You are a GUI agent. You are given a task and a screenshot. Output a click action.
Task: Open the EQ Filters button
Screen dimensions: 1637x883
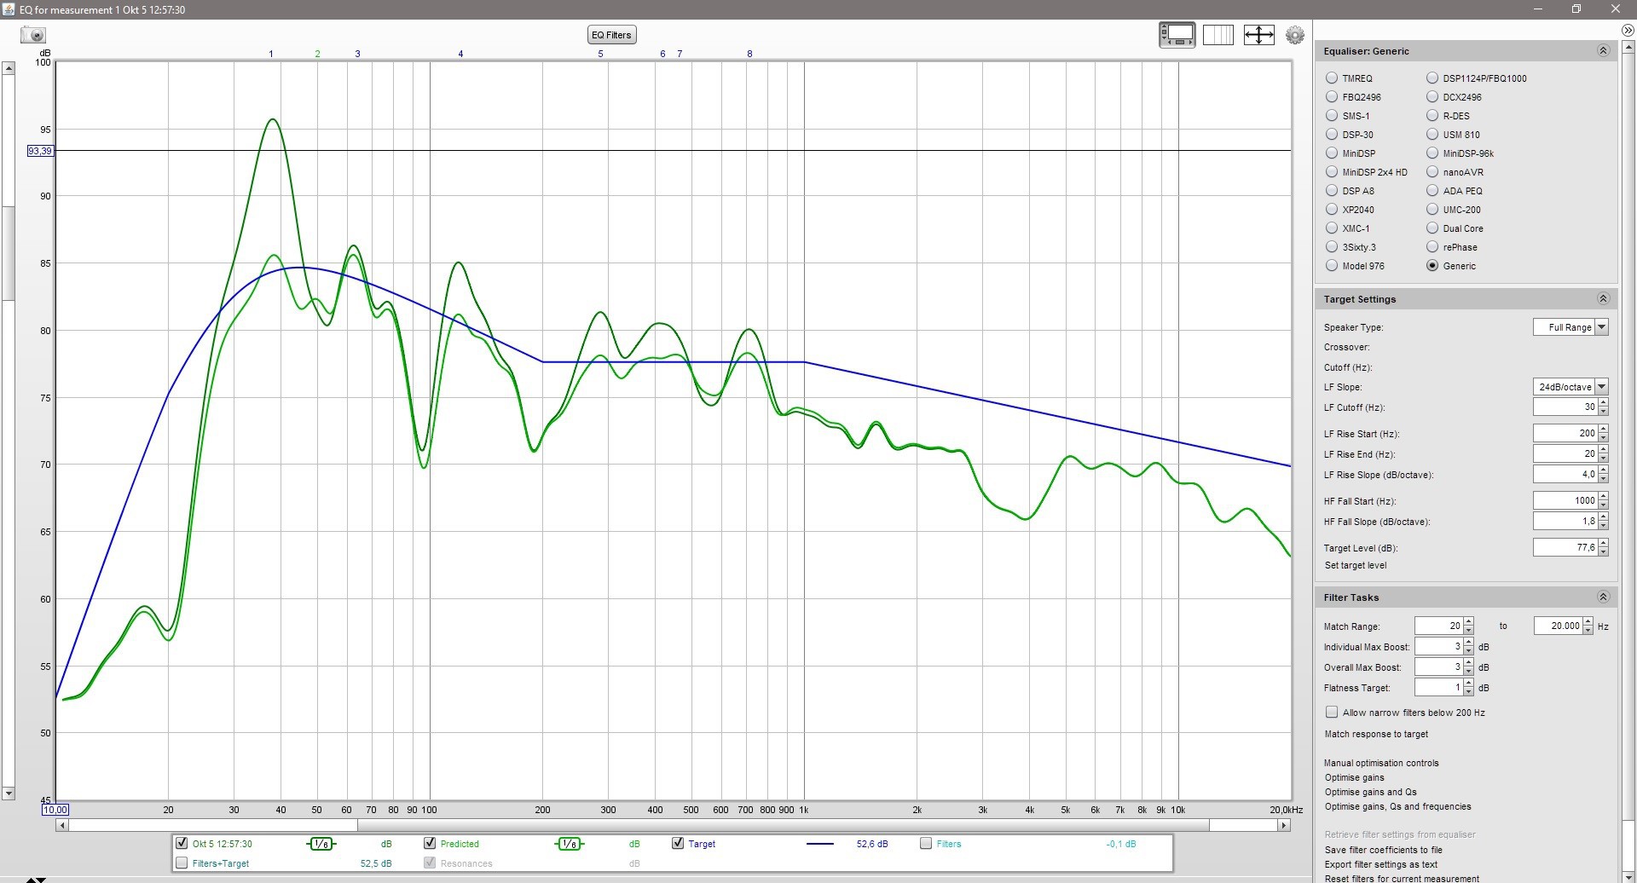611,35
